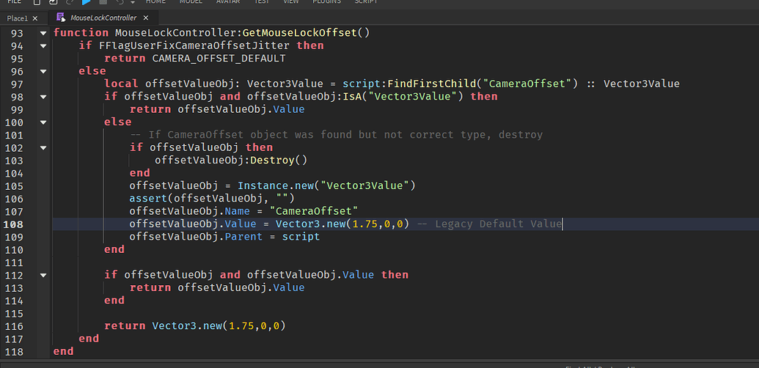
Task: Open the HOME ribbon tab
Action: coord(156,1)
